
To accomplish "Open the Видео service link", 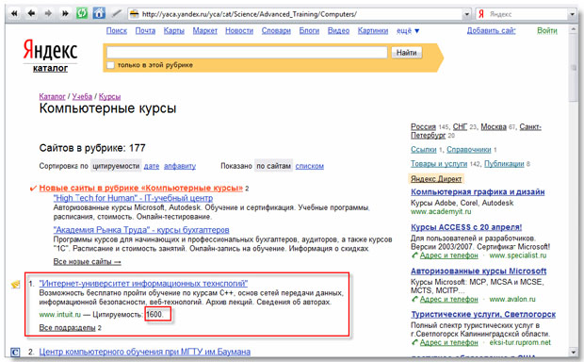I will (x=338, y=30).
